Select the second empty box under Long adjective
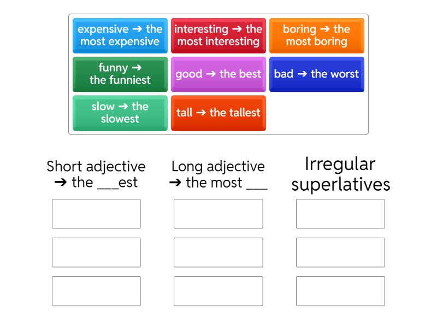The image size is (437, 327). coord(218,252)
